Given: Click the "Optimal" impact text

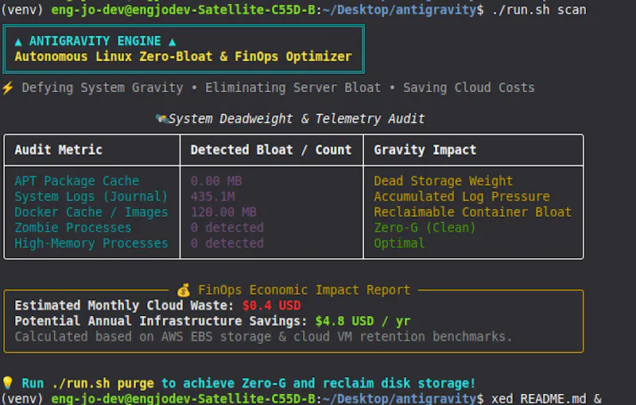Looking at the screenshot, I should (x=399, y=243).
